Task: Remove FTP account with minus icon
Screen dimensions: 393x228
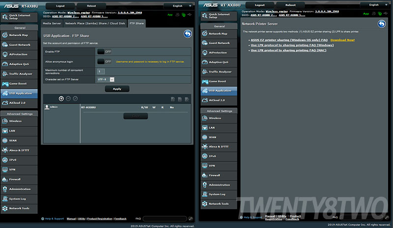Action: (x=68, y=99)
